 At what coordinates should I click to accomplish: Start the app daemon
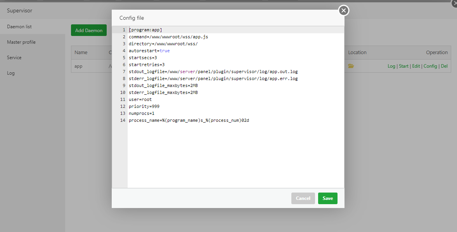404,66
